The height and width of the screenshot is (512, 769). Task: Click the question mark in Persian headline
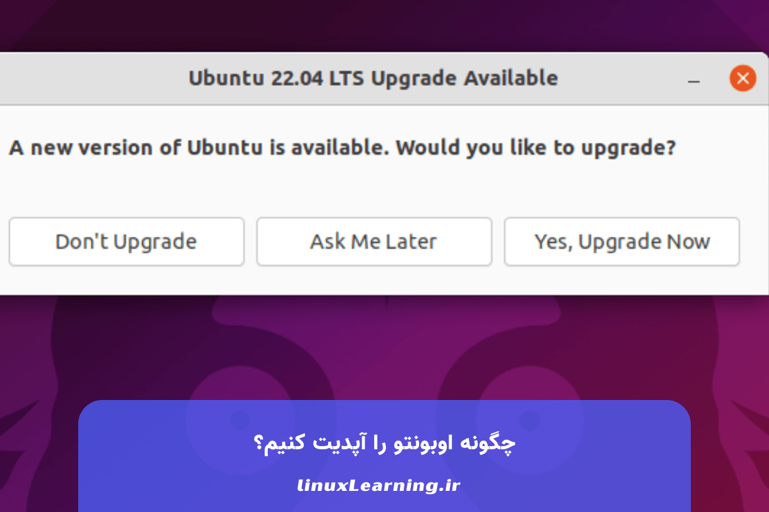pyautogui.click(x=259, y=443)
